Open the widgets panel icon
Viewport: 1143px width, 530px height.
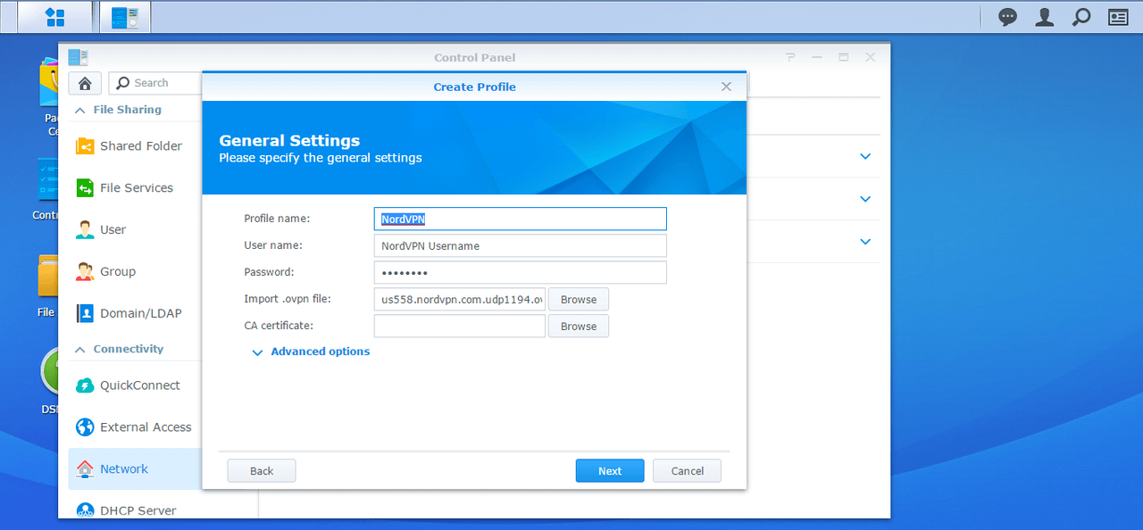1117,16
